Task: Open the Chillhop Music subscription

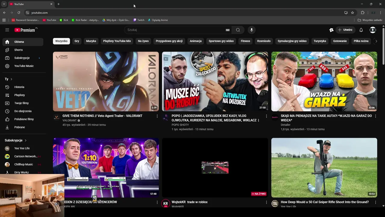Action: tap(23, 165)
